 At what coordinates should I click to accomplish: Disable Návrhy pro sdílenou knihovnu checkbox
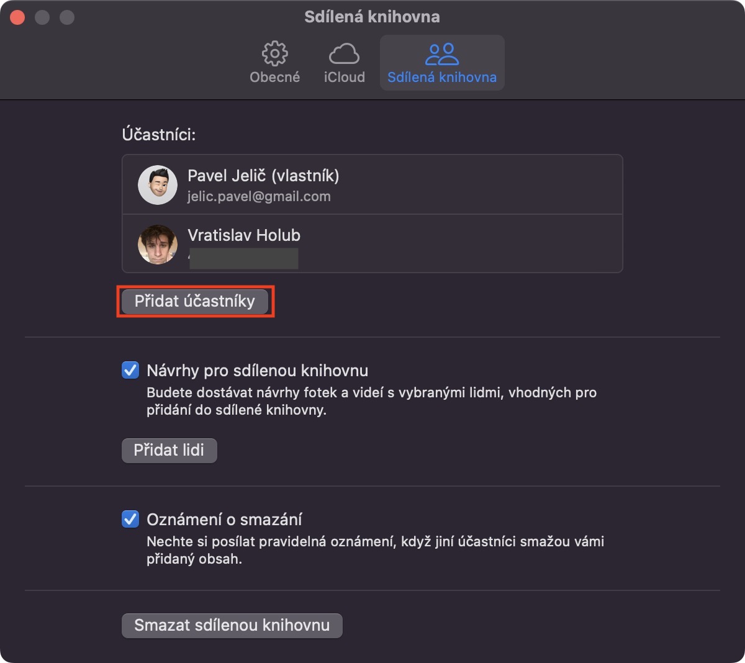click(x=130, y=371)
